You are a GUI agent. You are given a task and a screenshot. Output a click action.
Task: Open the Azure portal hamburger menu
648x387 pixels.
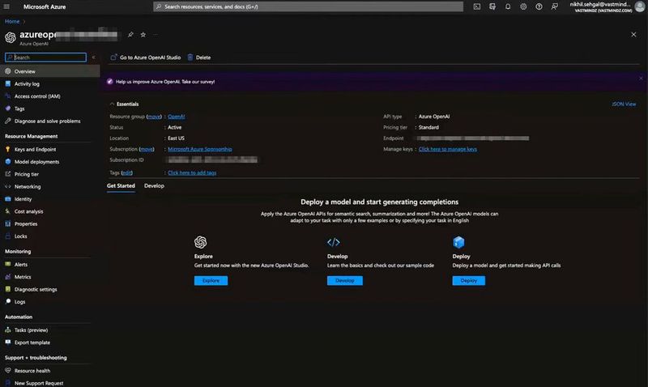[6, 6]
